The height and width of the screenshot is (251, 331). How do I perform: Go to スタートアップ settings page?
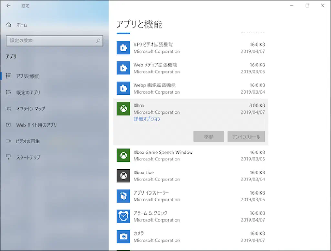(28, 158)
